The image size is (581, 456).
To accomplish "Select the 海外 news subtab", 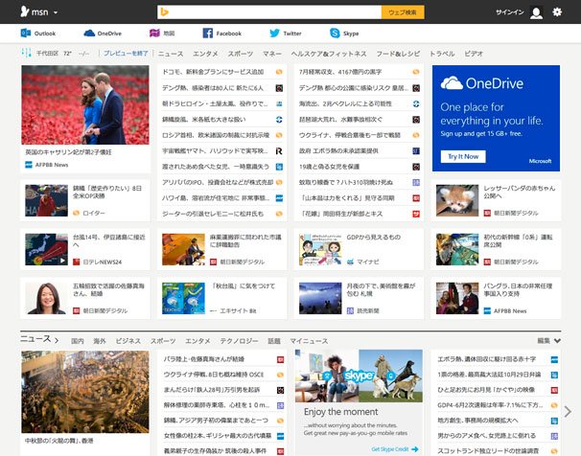I will (100, 341).
